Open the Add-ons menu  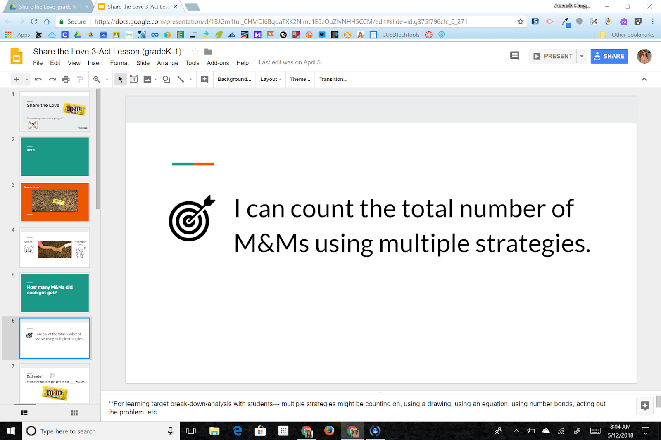tap(218, 63)
